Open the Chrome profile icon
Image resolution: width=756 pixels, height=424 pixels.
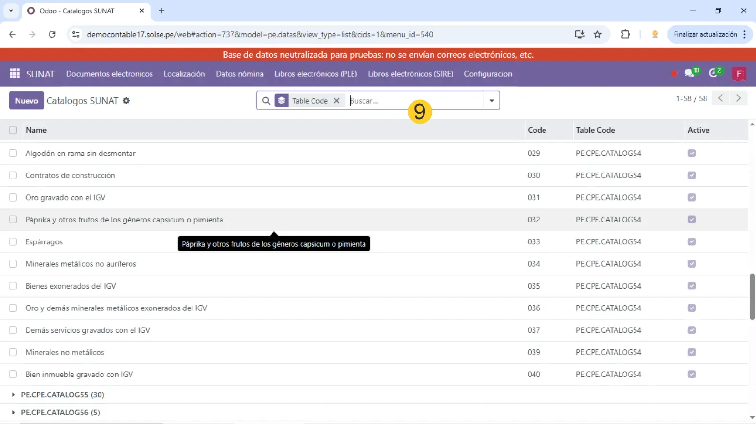655,34
